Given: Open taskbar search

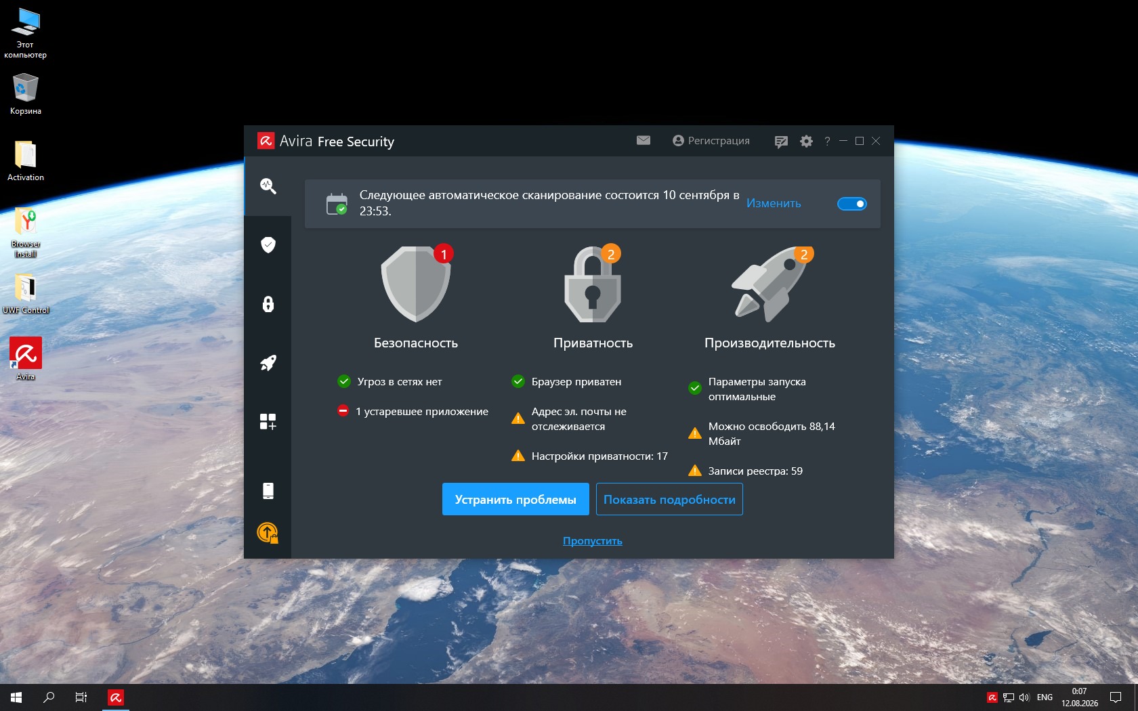Looking at the screenshot, I should point(49,697).
